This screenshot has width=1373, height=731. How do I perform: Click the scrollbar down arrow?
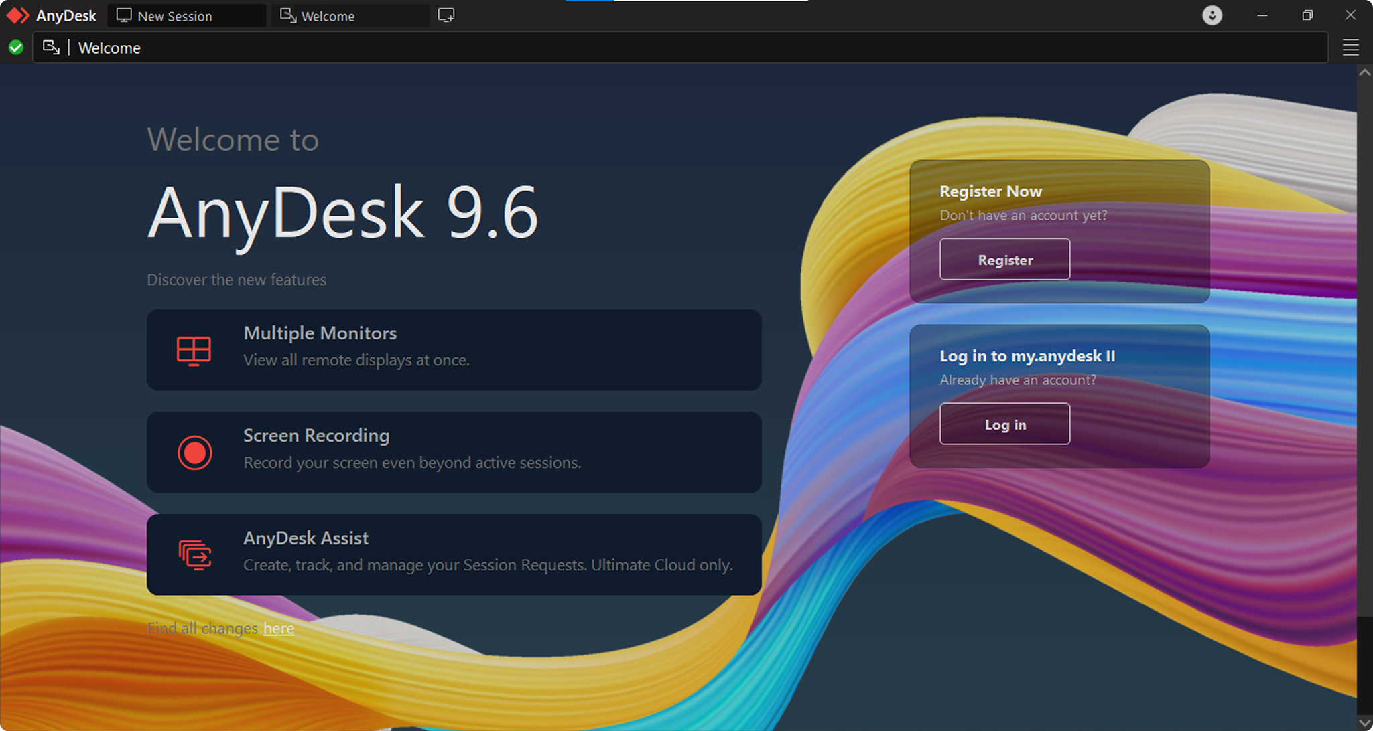[x=1365, y=723]
